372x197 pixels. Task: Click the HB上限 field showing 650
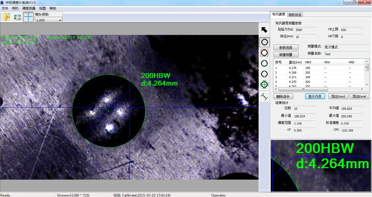[x=351, y=30]
